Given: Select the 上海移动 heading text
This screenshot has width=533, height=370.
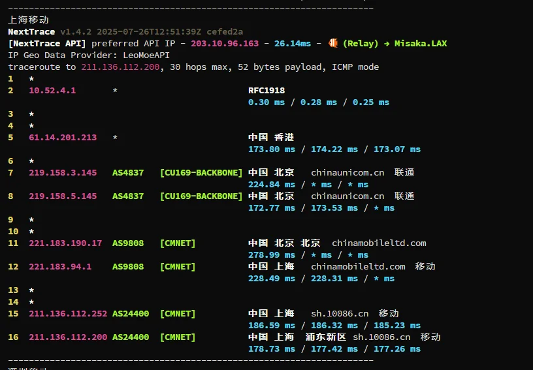Looking at the screenshot, I should tap(29, 20).
